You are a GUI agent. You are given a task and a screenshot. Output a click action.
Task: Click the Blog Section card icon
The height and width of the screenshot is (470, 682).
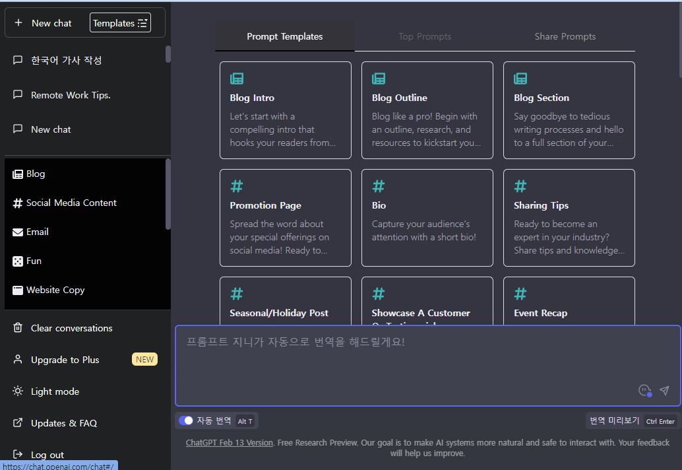click(520, 79)
